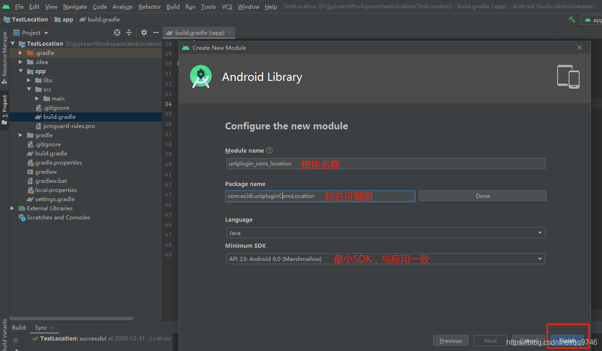Click the Module name help icon
The width and height of the screenshot is (602, 351).
click(269, 150)
